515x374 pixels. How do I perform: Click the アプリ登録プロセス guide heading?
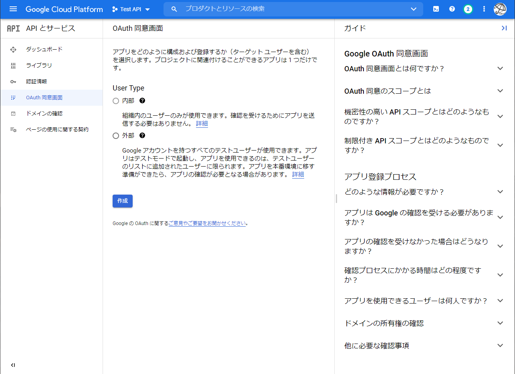380,177
